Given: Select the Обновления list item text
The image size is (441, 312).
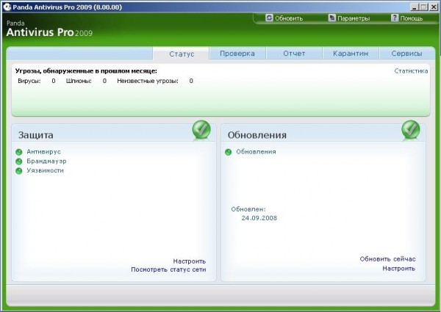Looking at the screenshot, I should [256, 152].
